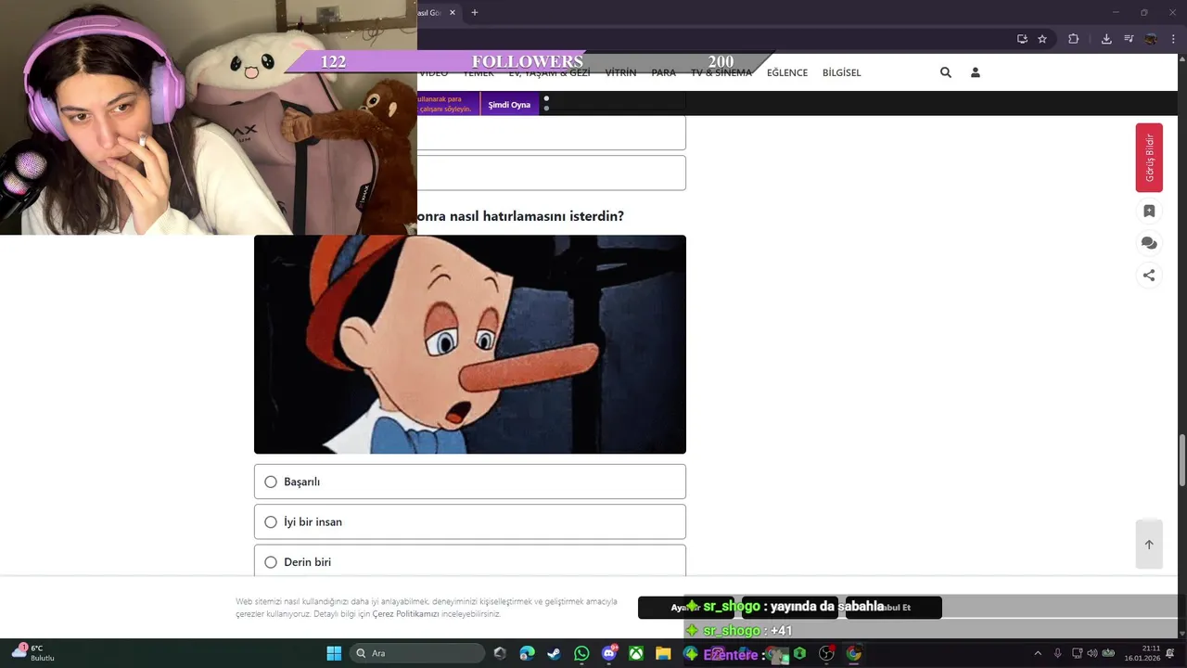
Task: Open the 'Çerez Politikamızı' link
Action: pos(405,614)
